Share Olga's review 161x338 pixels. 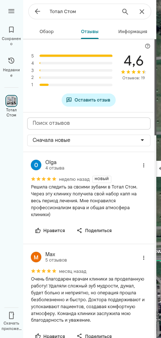coord(94,230)
